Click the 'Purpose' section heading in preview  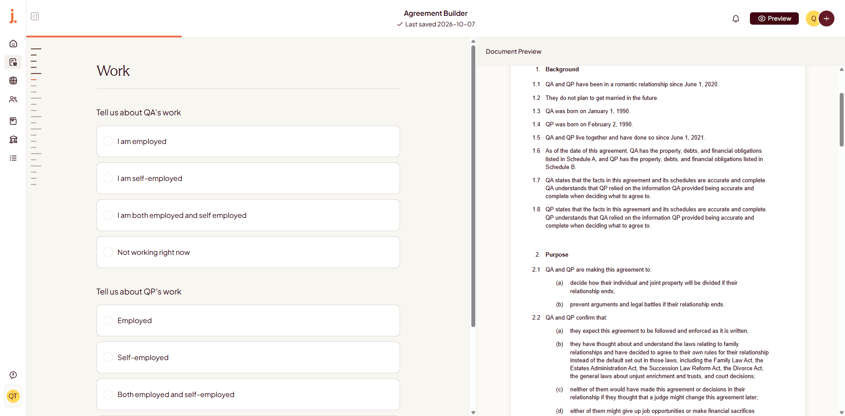pos(557,255)
